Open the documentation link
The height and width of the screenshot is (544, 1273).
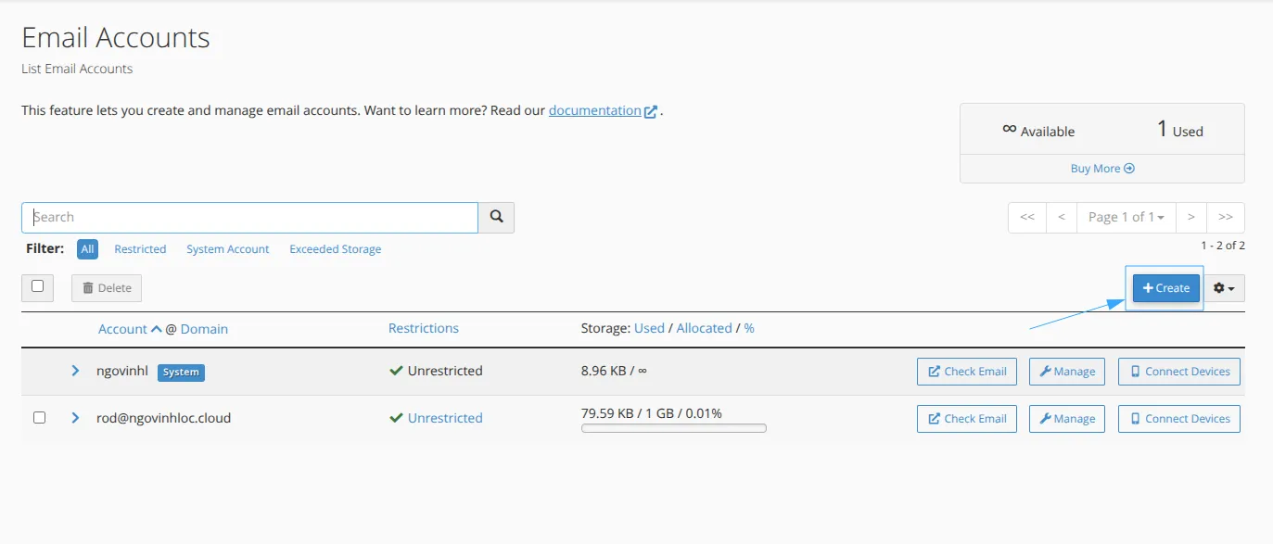(603, 110)
